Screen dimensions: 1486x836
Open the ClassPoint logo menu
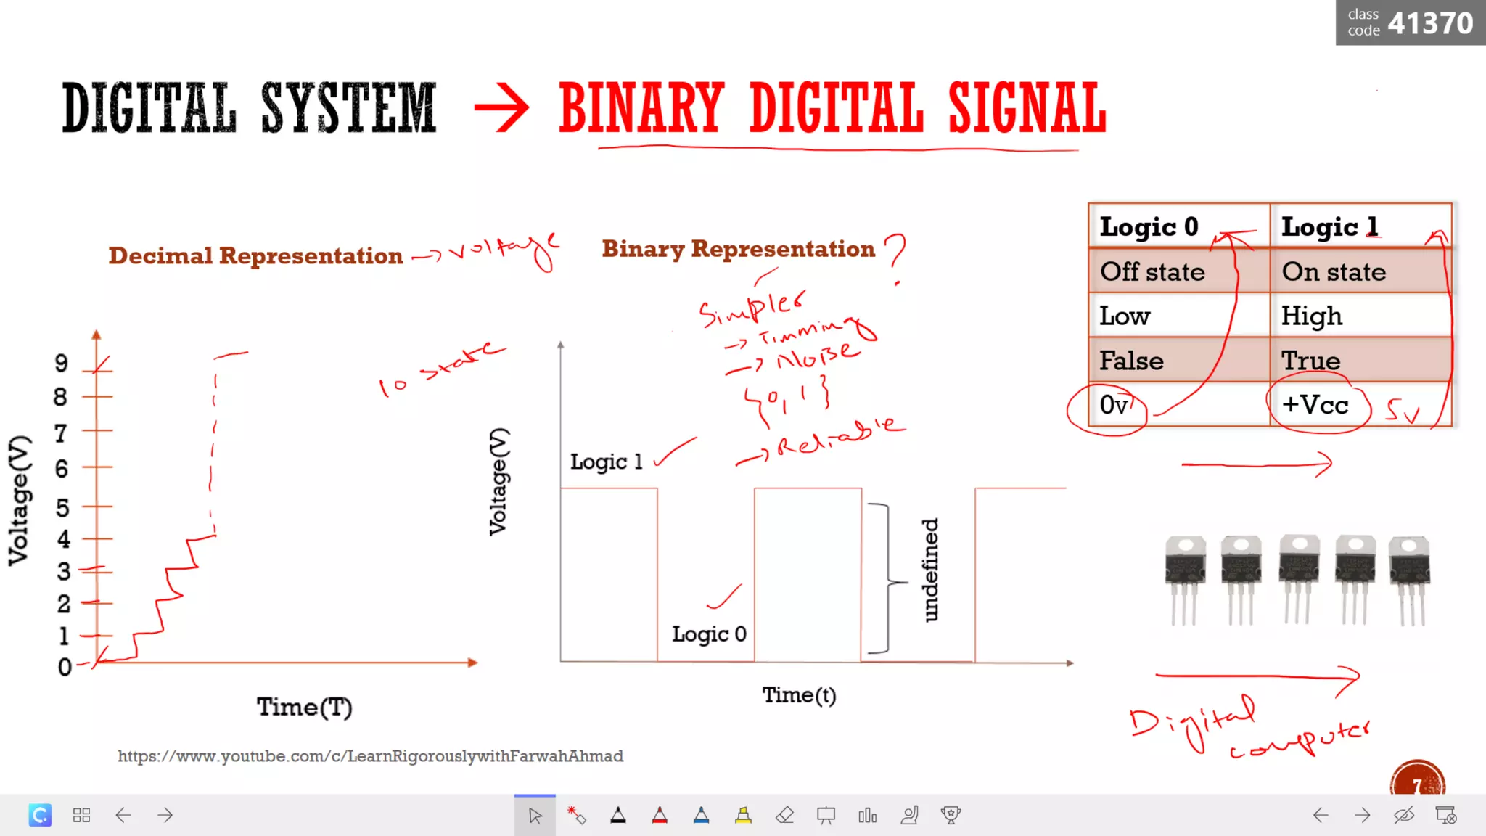40,815
